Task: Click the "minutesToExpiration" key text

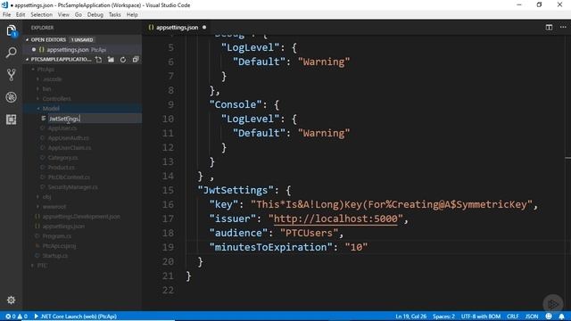Action: (x=271, y=247)
